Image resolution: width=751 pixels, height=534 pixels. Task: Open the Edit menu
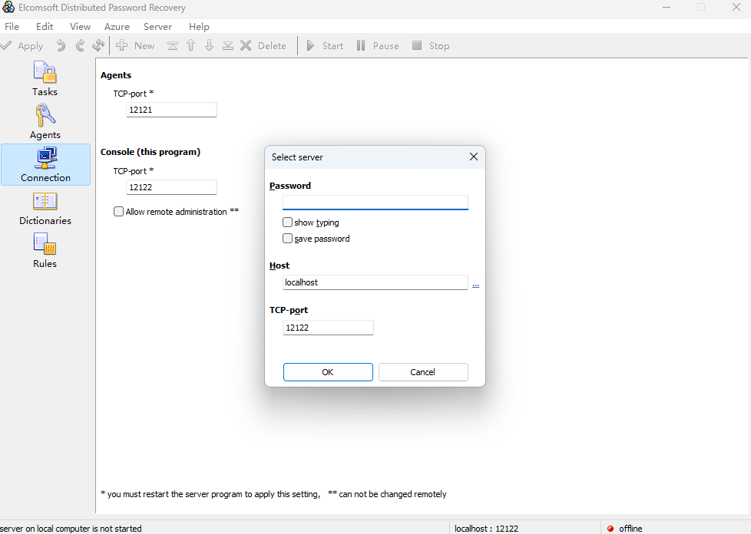(x=45, y=26)
